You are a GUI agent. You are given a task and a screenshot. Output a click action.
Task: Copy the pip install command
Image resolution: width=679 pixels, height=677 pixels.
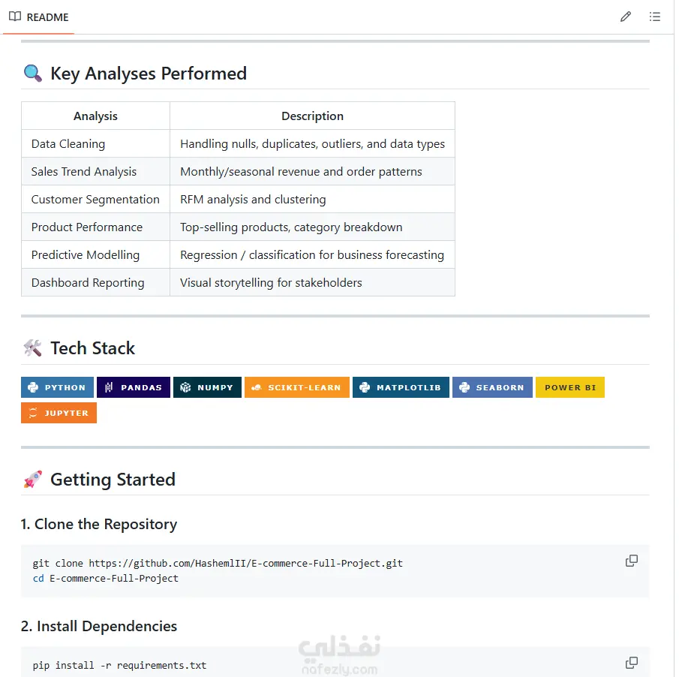(632, 663)
